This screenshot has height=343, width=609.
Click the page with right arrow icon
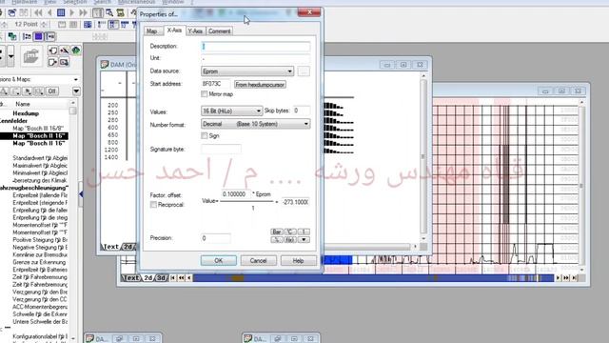53,62
